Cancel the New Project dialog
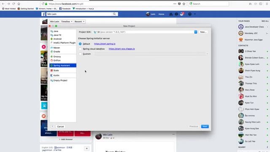This screenshot has width=270, height=152. click(x=60, y=127)
